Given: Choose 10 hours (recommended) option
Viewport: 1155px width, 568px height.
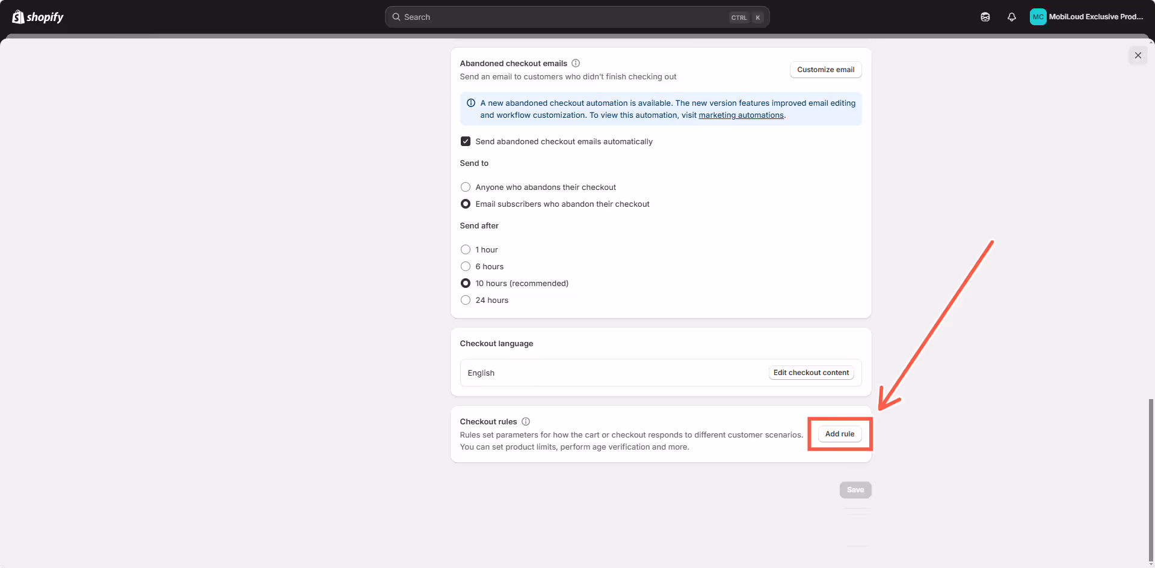Looking at the screenshot, I should click(466, 283).
